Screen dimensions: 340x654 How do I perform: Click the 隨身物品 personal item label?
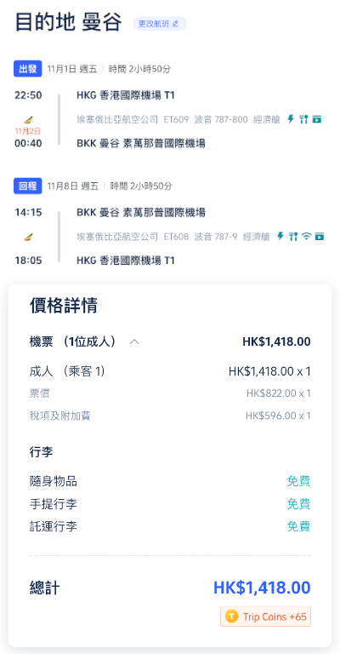(54, 481)
